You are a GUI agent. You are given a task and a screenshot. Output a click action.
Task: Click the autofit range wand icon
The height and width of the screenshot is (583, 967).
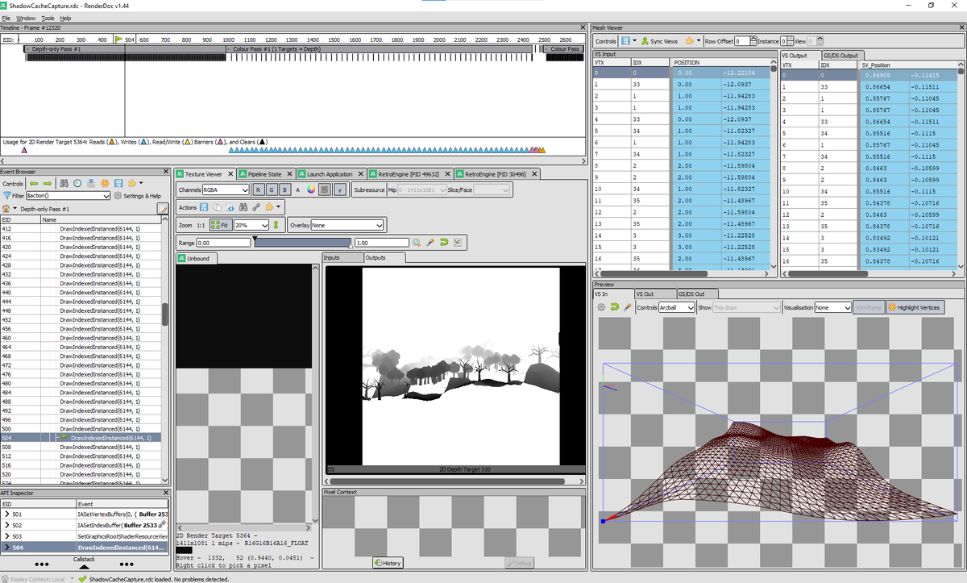[430, 243]
